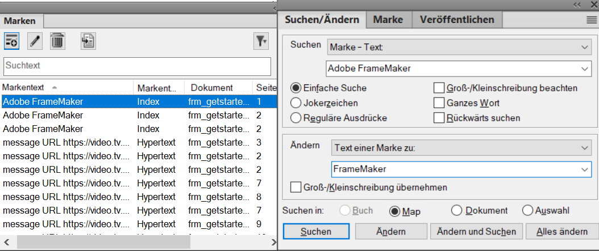Open the filter funnel menu

[x=261, y=41]
